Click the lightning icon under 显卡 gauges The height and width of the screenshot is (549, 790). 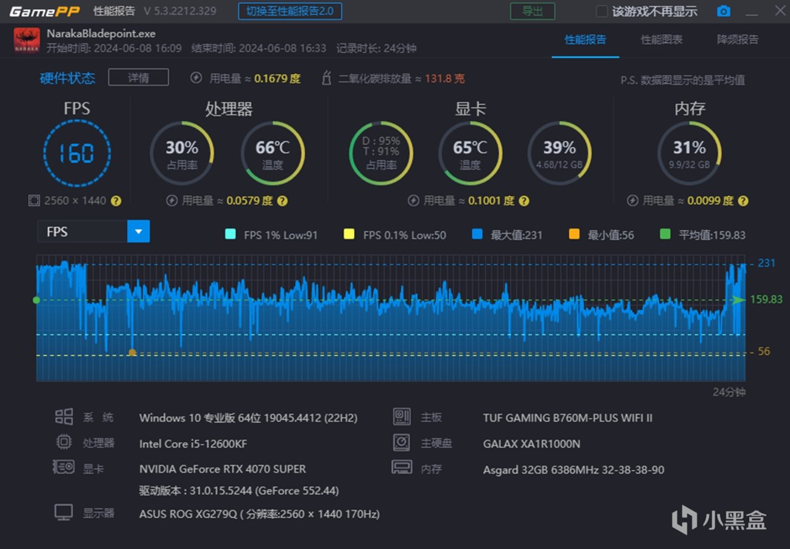click(414, 201)
